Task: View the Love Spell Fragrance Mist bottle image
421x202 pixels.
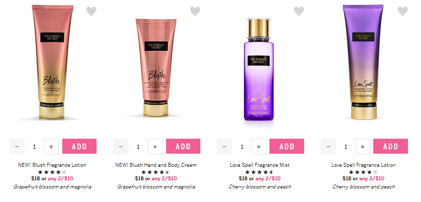Action: [259, 69]
